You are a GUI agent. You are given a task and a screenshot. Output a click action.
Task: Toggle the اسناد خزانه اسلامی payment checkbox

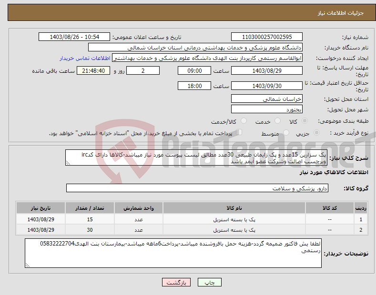tap(239, 132)
